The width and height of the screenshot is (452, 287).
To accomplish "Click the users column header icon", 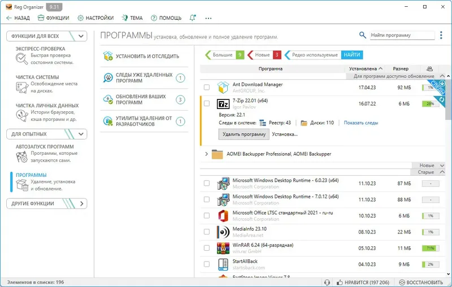I will 429,69.
